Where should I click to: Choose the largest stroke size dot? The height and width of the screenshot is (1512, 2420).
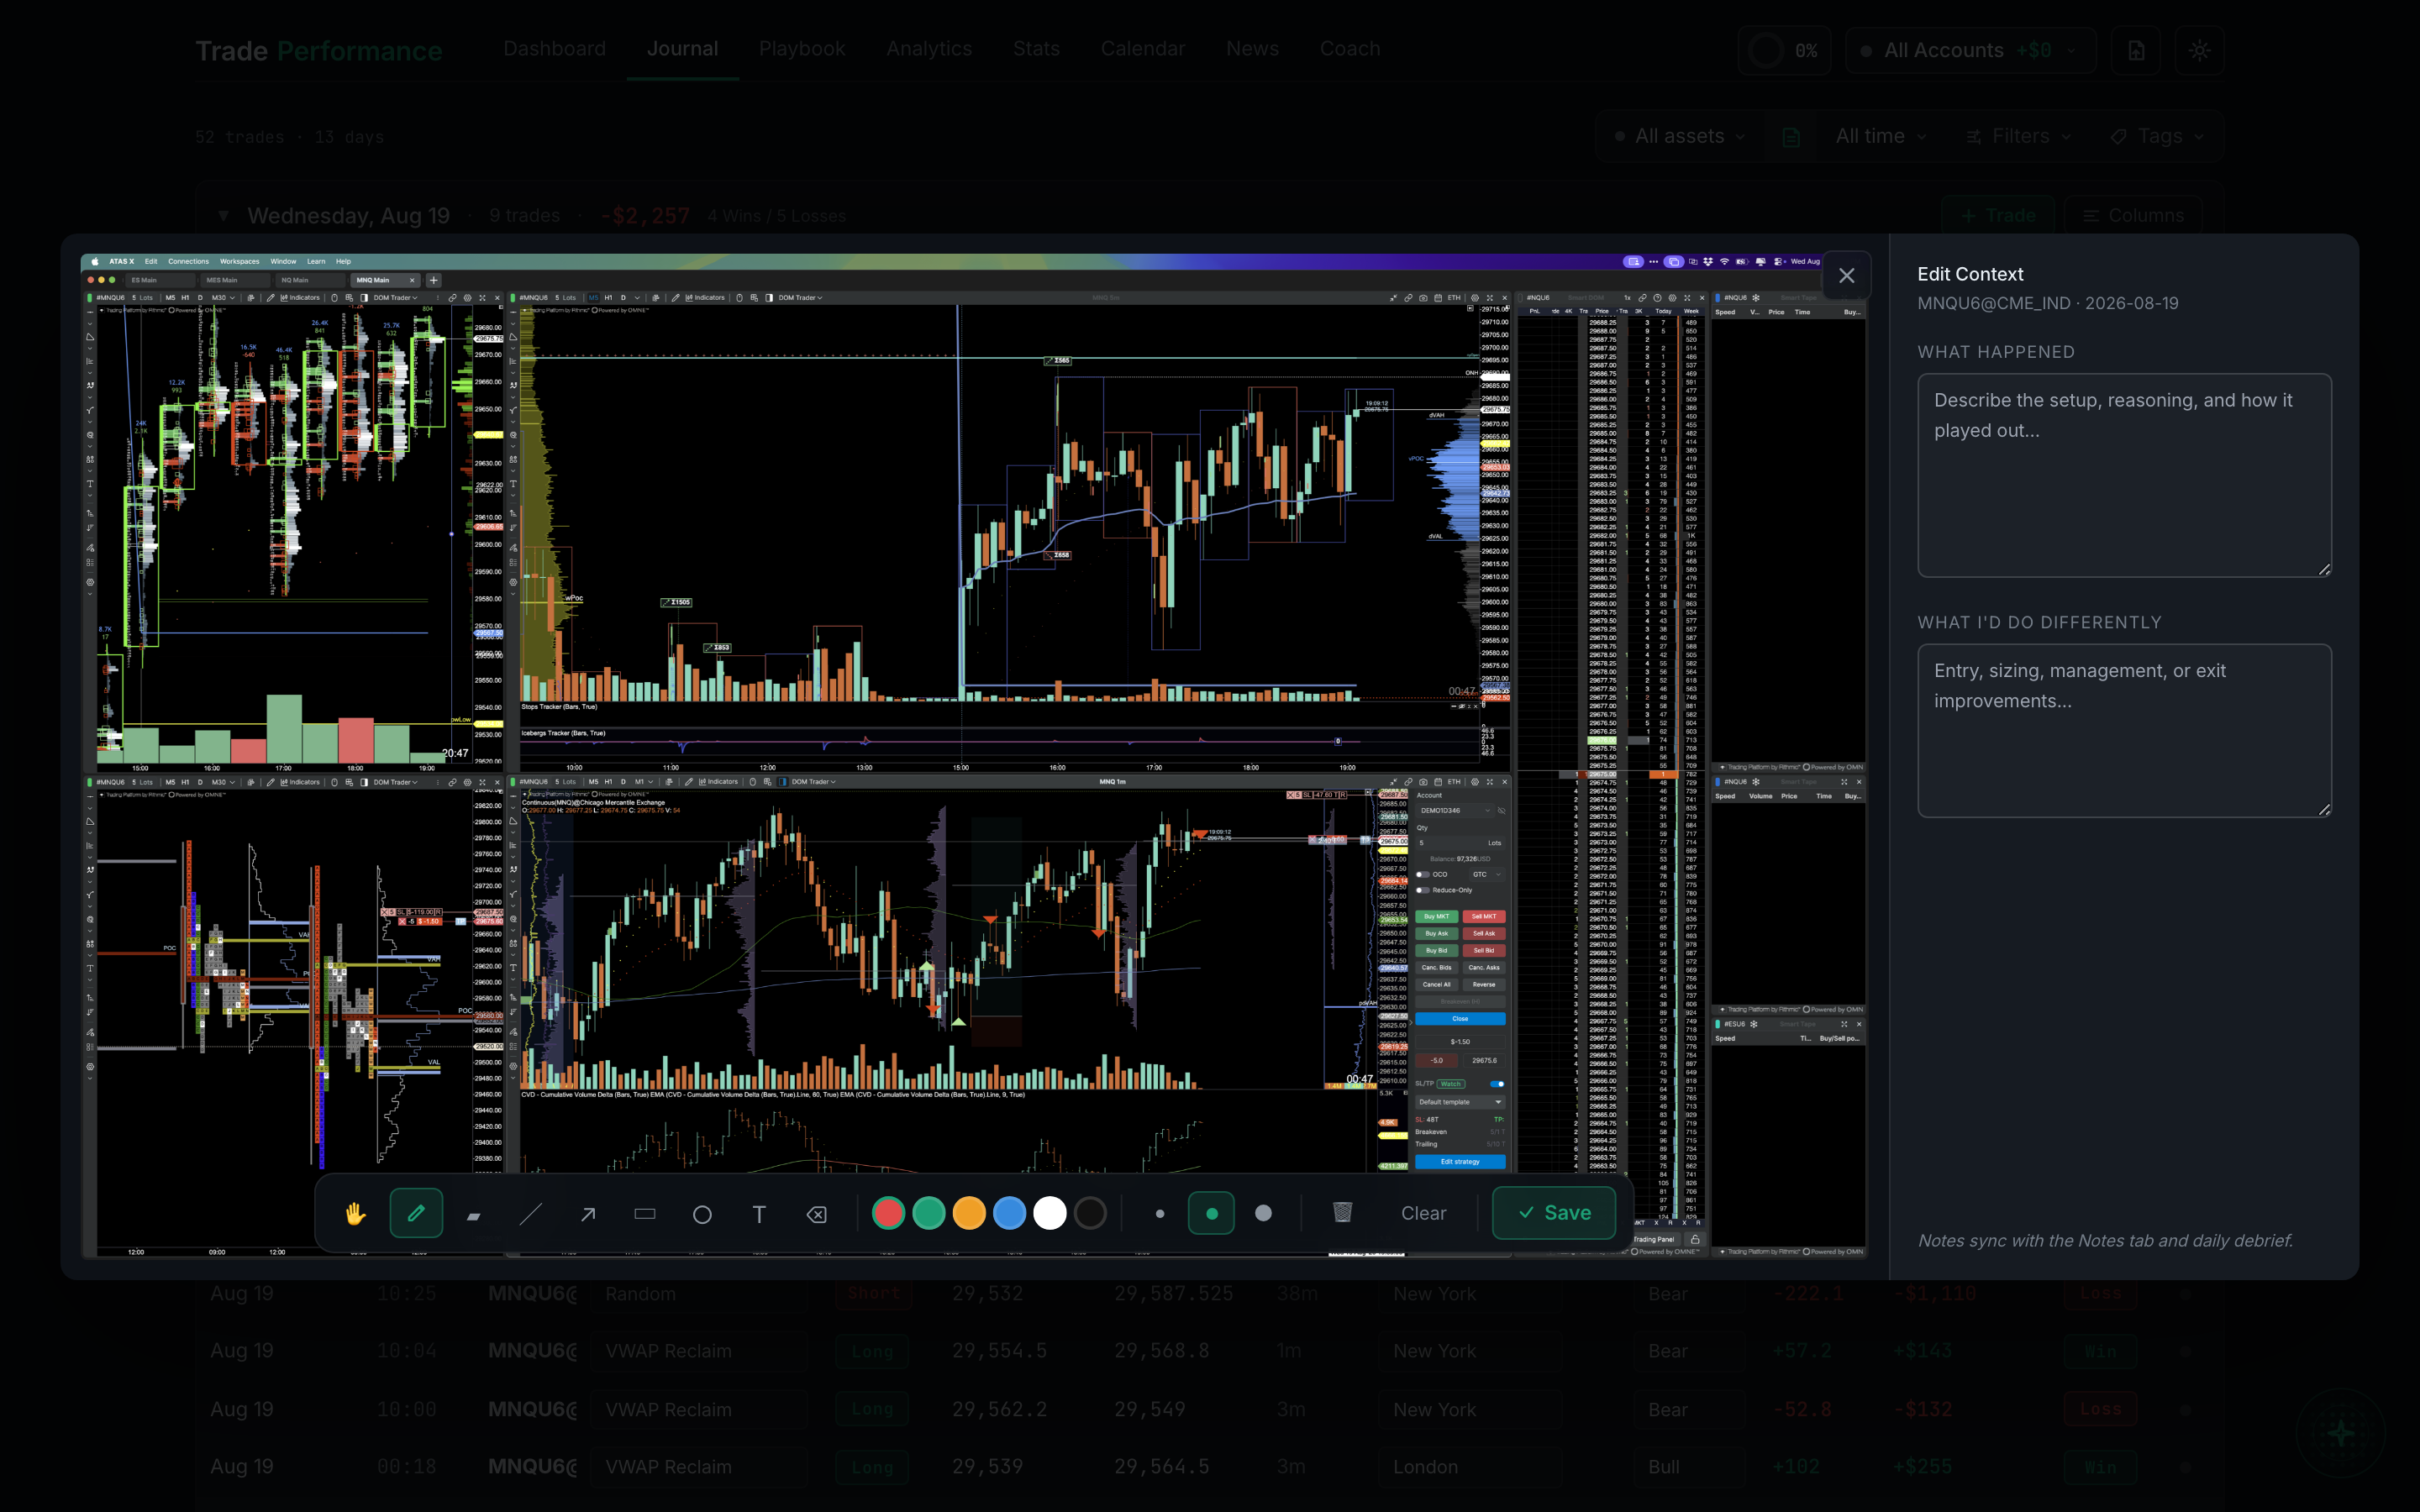click(x=1264, y=1213)
